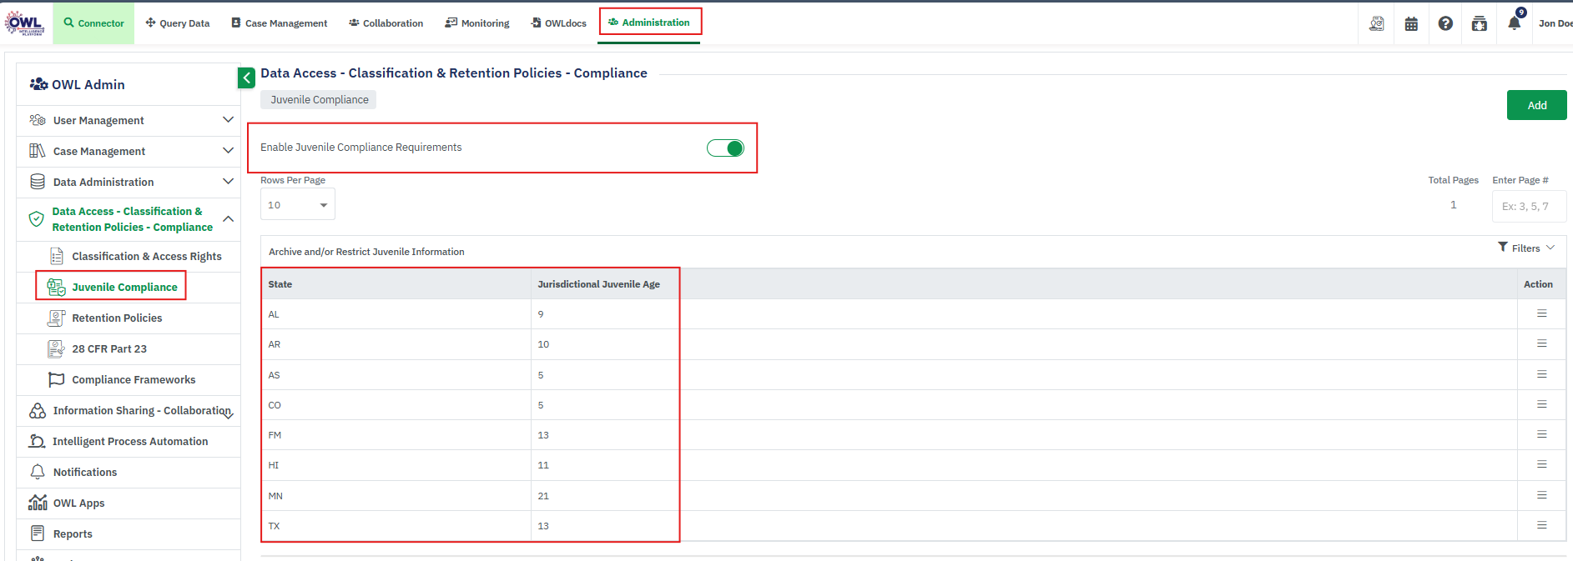
Task: Click the notifications bell icon
Action: (x=1514, y=23)
